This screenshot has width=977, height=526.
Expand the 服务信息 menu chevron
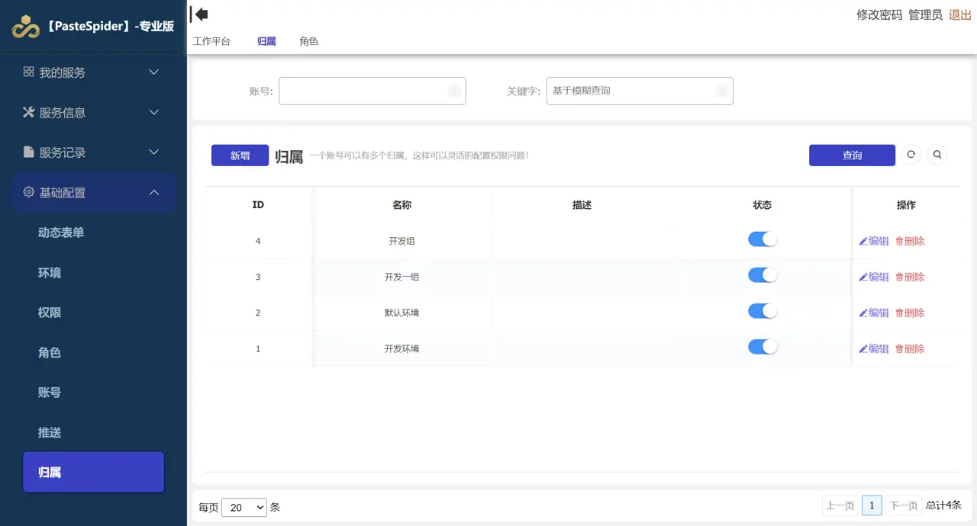[x=153, y=112]
